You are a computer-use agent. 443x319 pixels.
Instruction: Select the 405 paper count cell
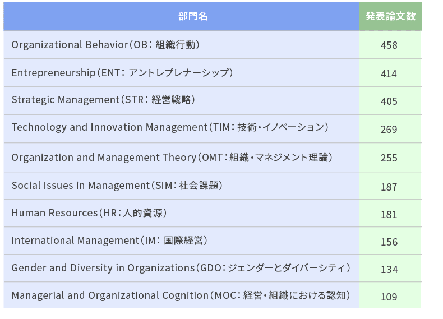(390, 101)
